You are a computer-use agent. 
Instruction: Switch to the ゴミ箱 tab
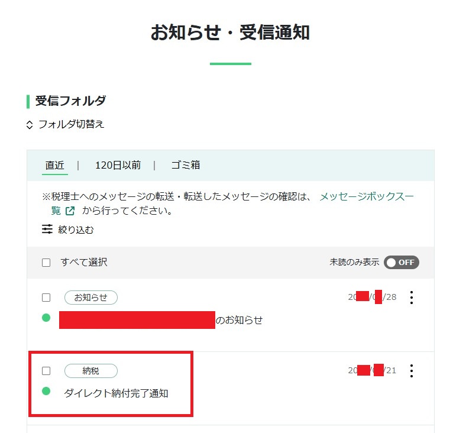click(x=186, y=166)
